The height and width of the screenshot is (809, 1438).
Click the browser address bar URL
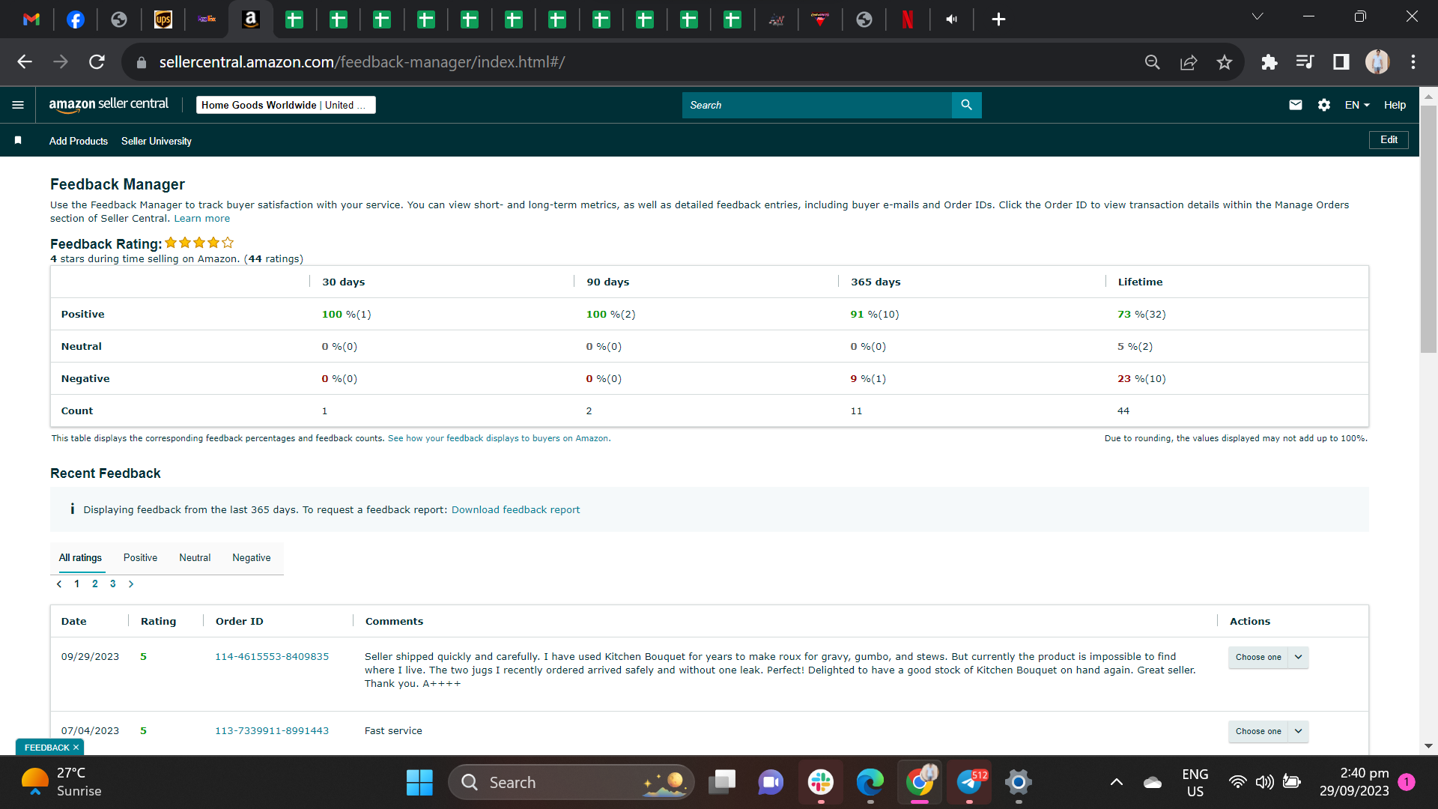pyautogui.click(x=362, y=62)
